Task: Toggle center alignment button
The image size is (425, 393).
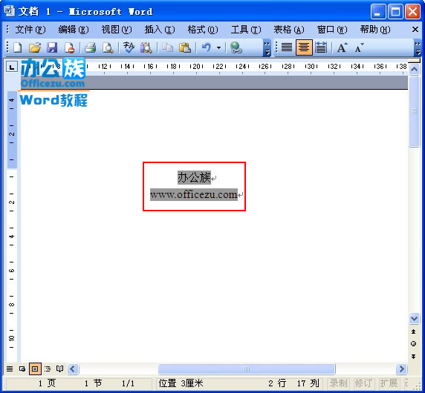Action: click(304, 47)
